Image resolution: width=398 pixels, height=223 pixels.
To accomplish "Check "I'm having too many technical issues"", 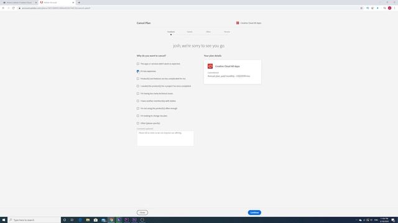I will pyautogui.click(x=138, y=94).
